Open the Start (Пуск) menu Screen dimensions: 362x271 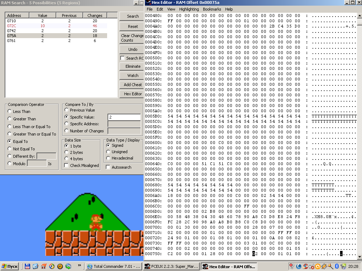point(10,266)
